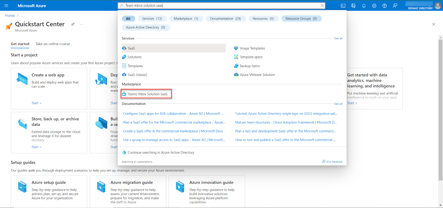Click Start under Create a web app
The height and width of the screenshot is (208, 443).
[x=37, y=103]
